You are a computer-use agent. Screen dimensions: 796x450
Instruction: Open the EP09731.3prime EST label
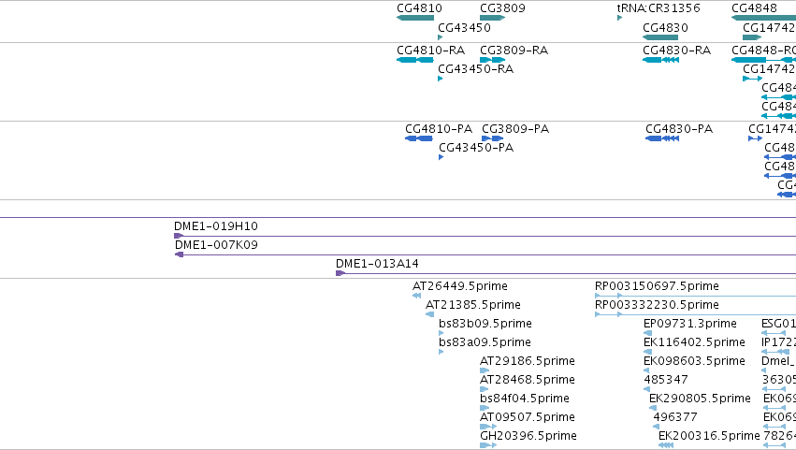coord(690,324)
